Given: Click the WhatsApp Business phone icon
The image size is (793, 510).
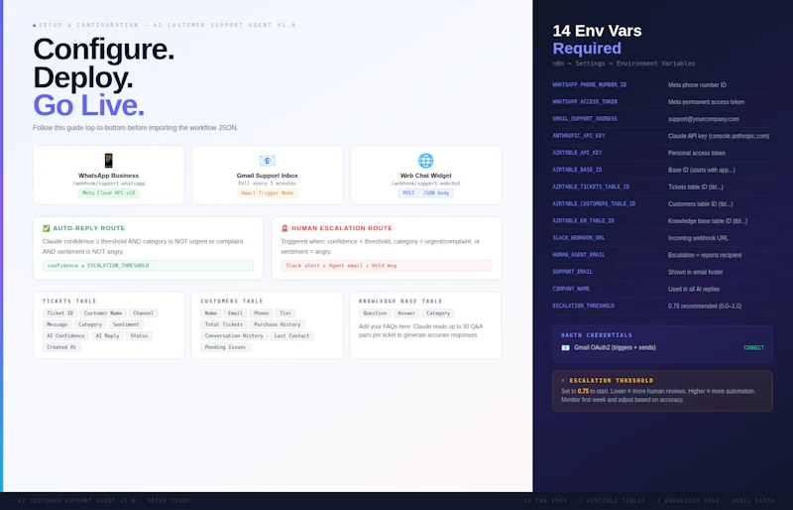Looking at the screenshot, I should tap(108, 161).
